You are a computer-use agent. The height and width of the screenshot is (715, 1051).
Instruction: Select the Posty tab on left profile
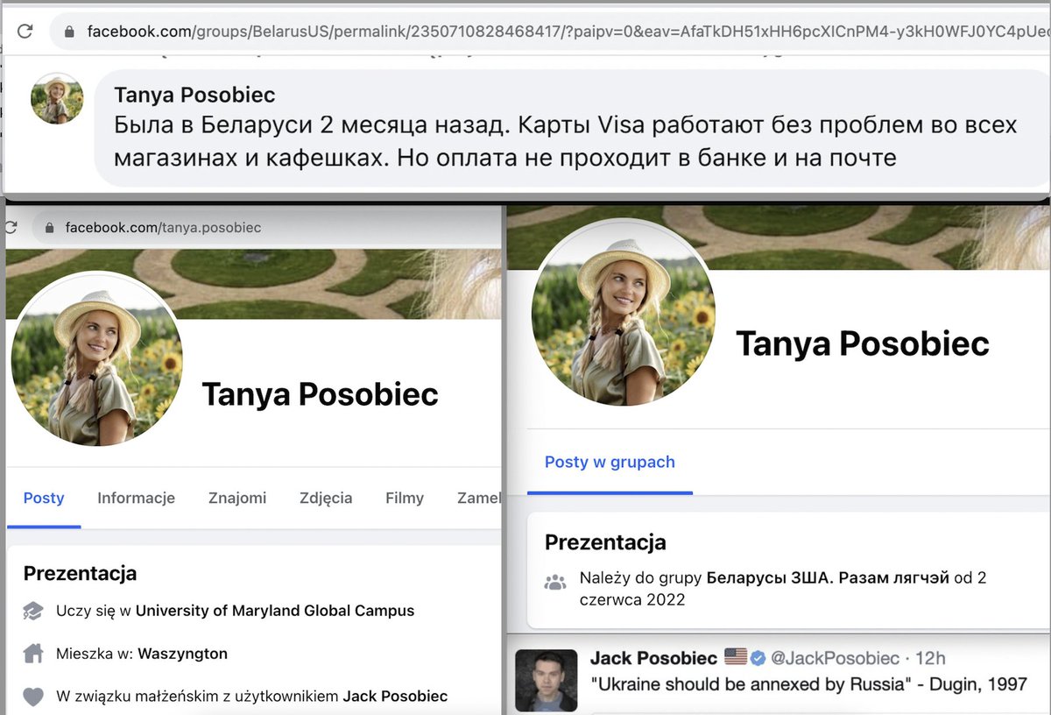pos(44,498)
